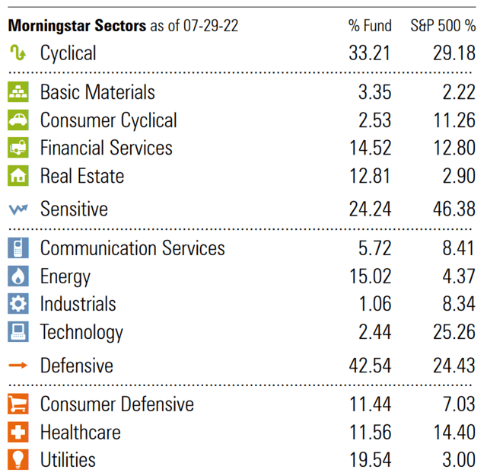The height and width of the screenshot is (476, 487).
Task: Click the Utilities light bulb icon
Action: 18,459
